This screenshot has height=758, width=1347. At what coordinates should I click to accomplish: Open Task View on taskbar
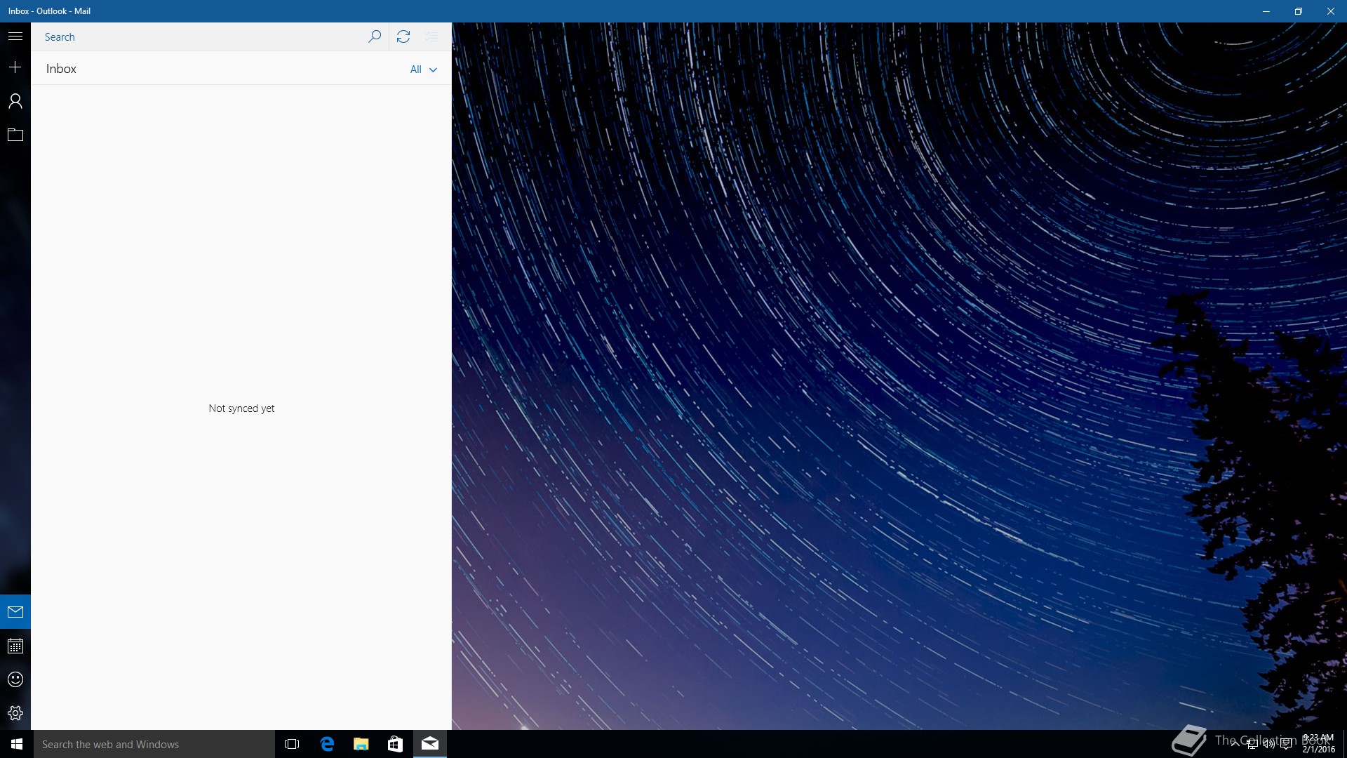292,744
